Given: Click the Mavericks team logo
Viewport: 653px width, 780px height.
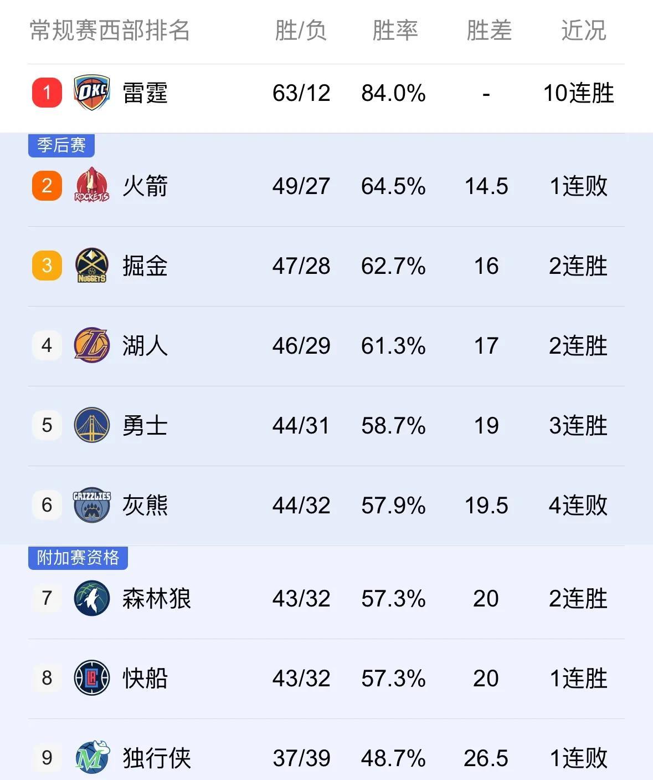Looking at the screenshot, I should click(92, 757).
